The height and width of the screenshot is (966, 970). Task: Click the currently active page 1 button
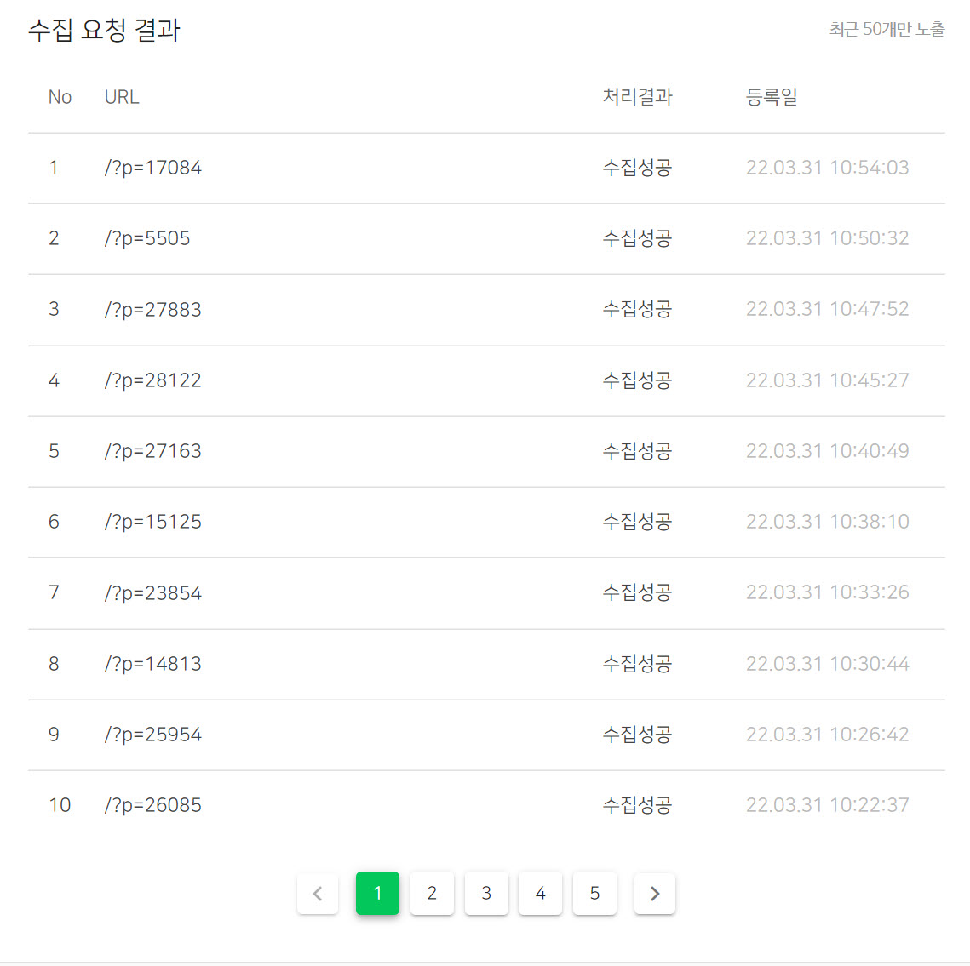377,893
